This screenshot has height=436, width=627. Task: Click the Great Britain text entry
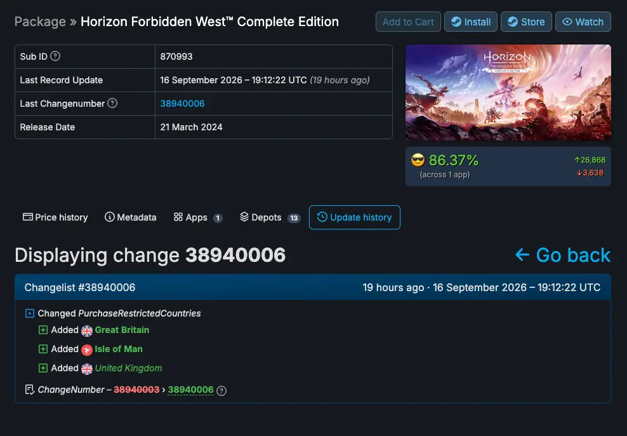click(122, 330)
